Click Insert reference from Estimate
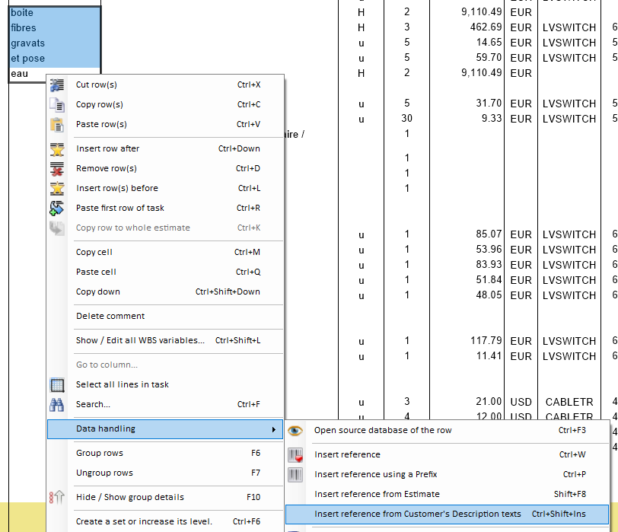 click(x=377, y=495)
